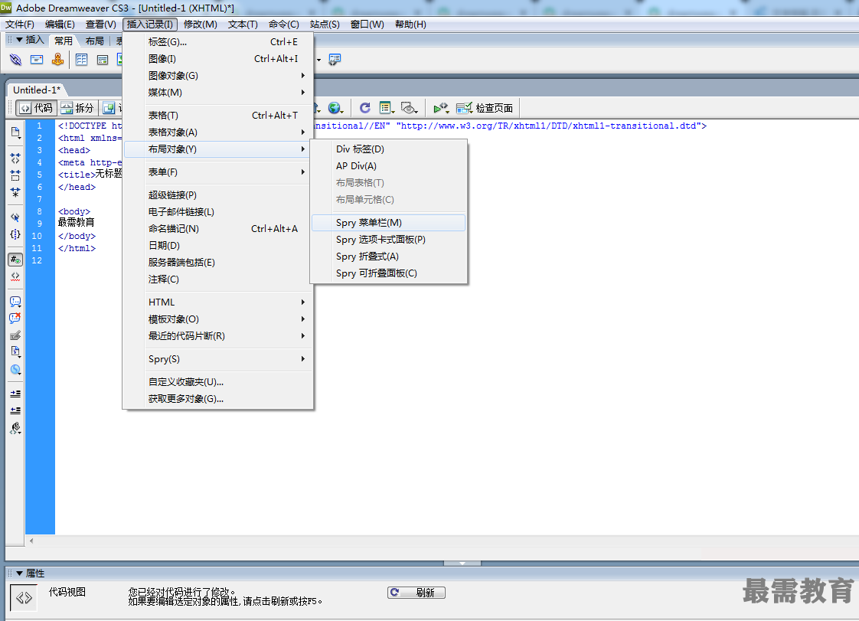Click Move or Convert CSS icon

tap(15, 370)
